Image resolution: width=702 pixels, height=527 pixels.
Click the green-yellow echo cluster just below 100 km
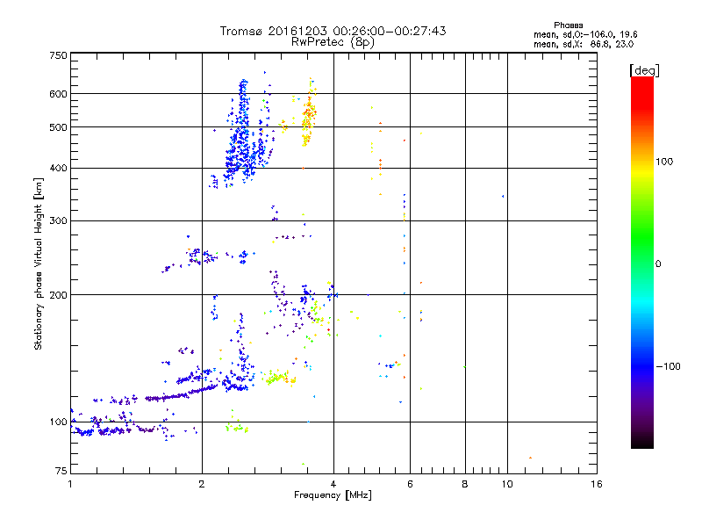point(237,427)
